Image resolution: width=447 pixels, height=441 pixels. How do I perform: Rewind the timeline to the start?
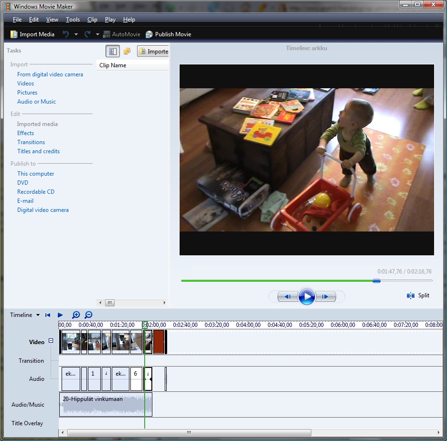pyautogui.click(x=48, y=315)
